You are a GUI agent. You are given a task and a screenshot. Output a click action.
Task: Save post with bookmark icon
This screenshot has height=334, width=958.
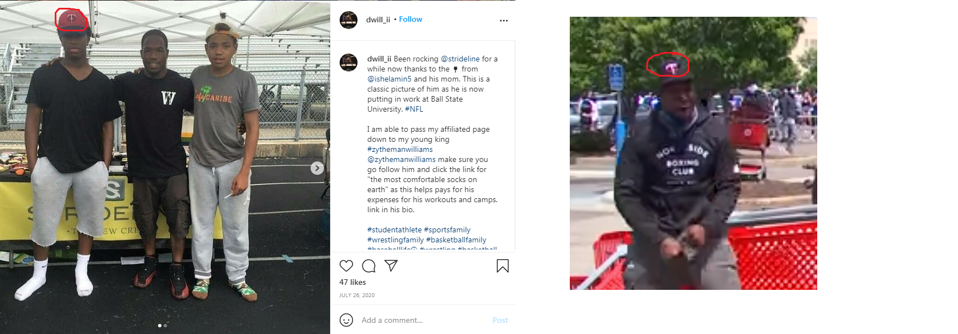(x=503, y=266)
